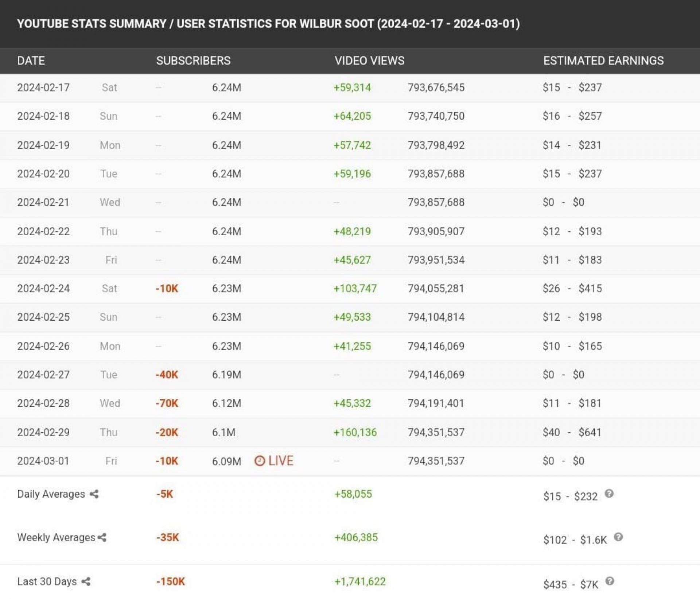This screenshot has height=599, width=700.
Task: Click the -35K weekly average subscribers
Action: [168, 537]
